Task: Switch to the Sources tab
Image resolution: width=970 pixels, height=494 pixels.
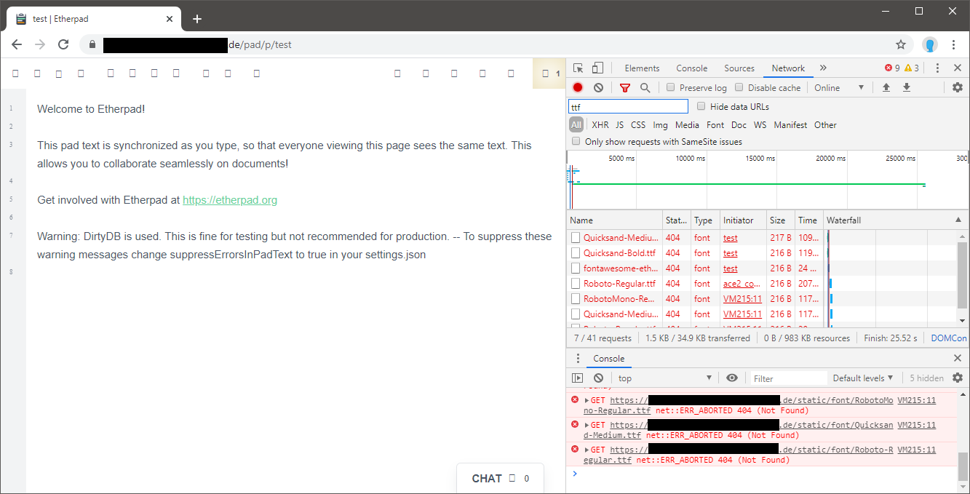Action: [739, 68]
